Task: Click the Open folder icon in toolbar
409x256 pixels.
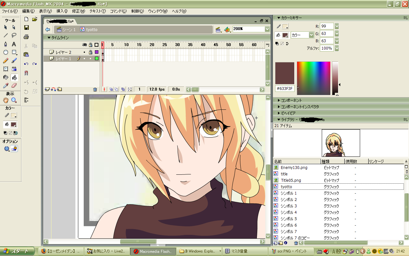Action: point(35,19)
